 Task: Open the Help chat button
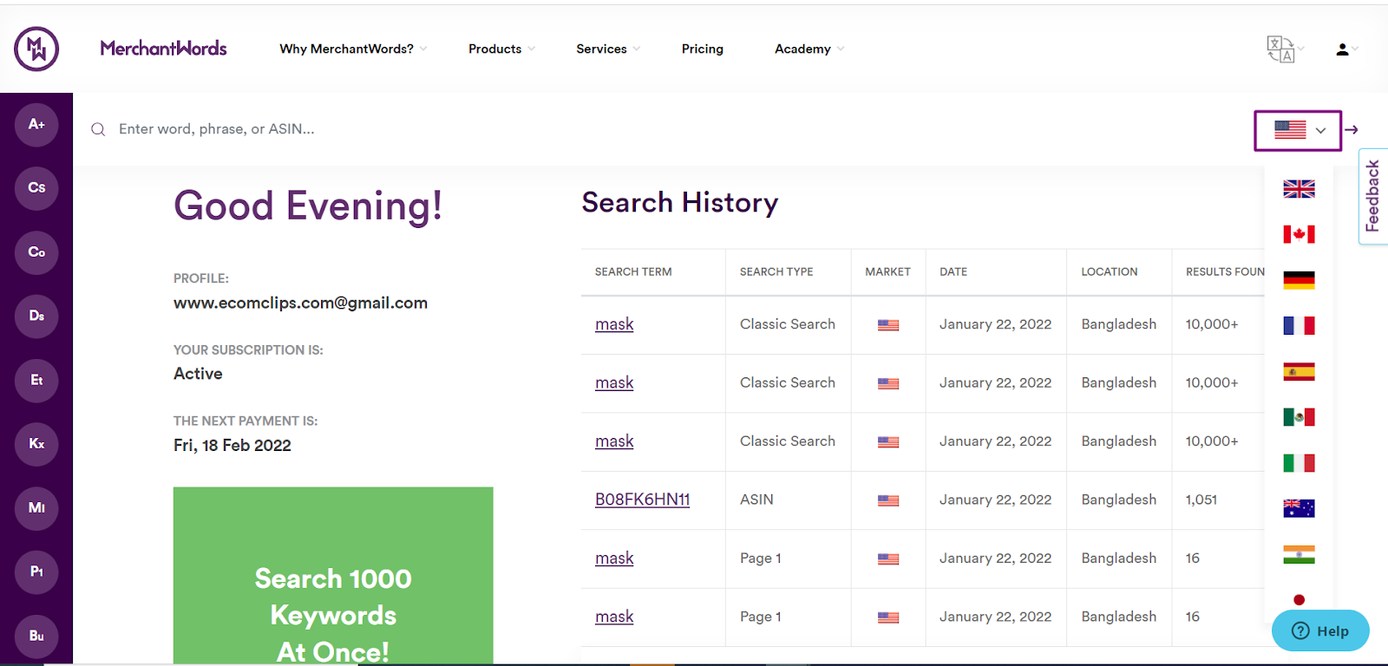(1320, 630)
